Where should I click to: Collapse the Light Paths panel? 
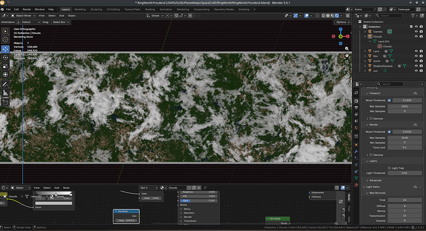(364, 187)
